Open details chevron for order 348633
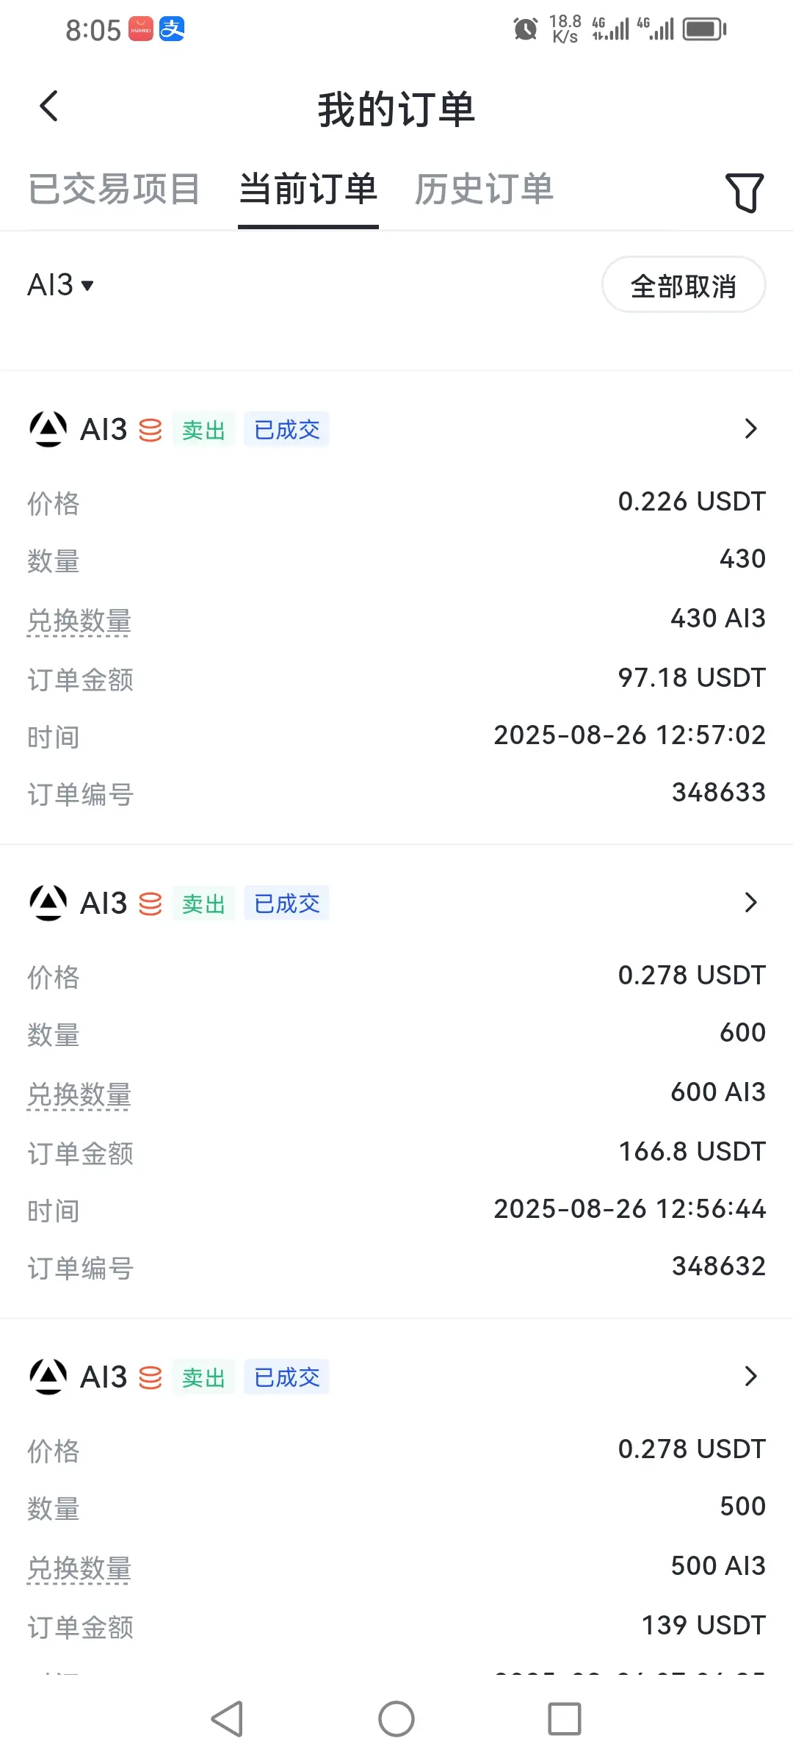Image resolution: width=793 pixels, height=1763 pixels. (x=750, y=429)
